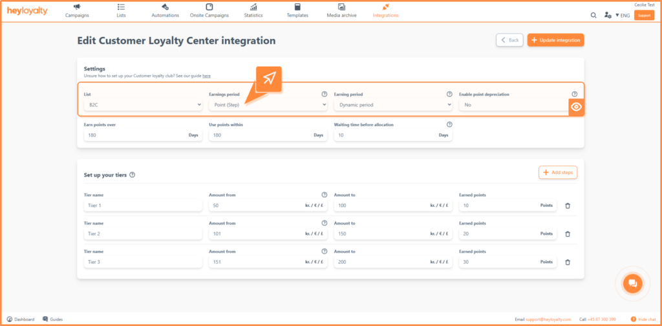Delete Tier 1 with trash icon
The width and height of the screenshot is (662, 326).
pos(568,206)
